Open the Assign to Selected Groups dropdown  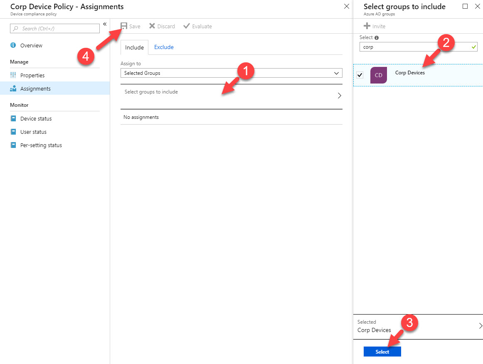(232, 73)
